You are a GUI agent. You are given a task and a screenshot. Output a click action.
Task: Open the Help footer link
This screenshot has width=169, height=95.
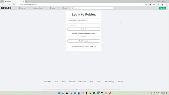91,82
